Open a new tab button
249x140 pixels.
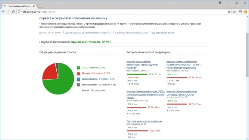click(x=40, y=6)
